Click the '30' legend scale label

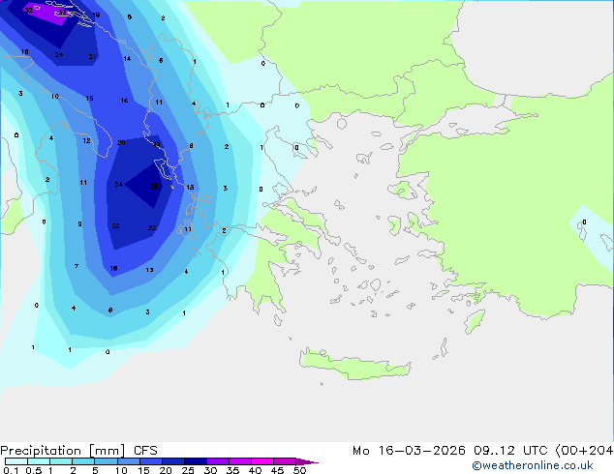point(210,470)
